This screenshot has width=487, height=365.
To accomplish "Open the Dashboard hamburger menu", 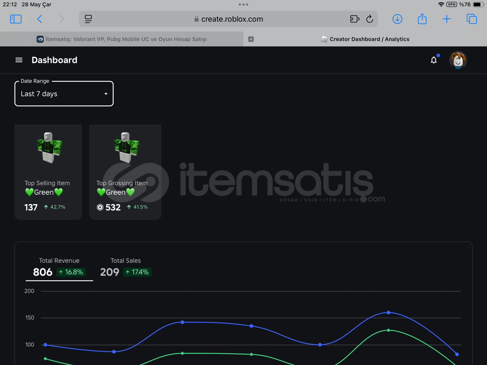I will 19,60.
